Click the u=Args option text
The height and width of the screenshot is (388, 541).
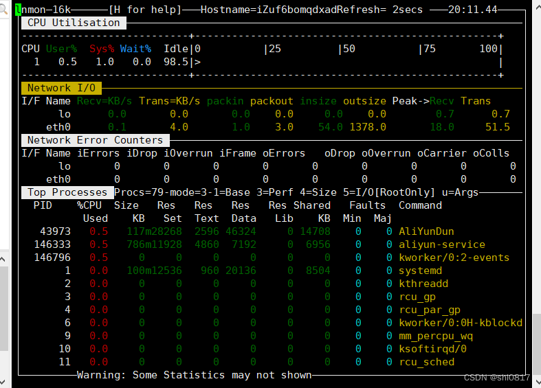(x=461, y=192)
